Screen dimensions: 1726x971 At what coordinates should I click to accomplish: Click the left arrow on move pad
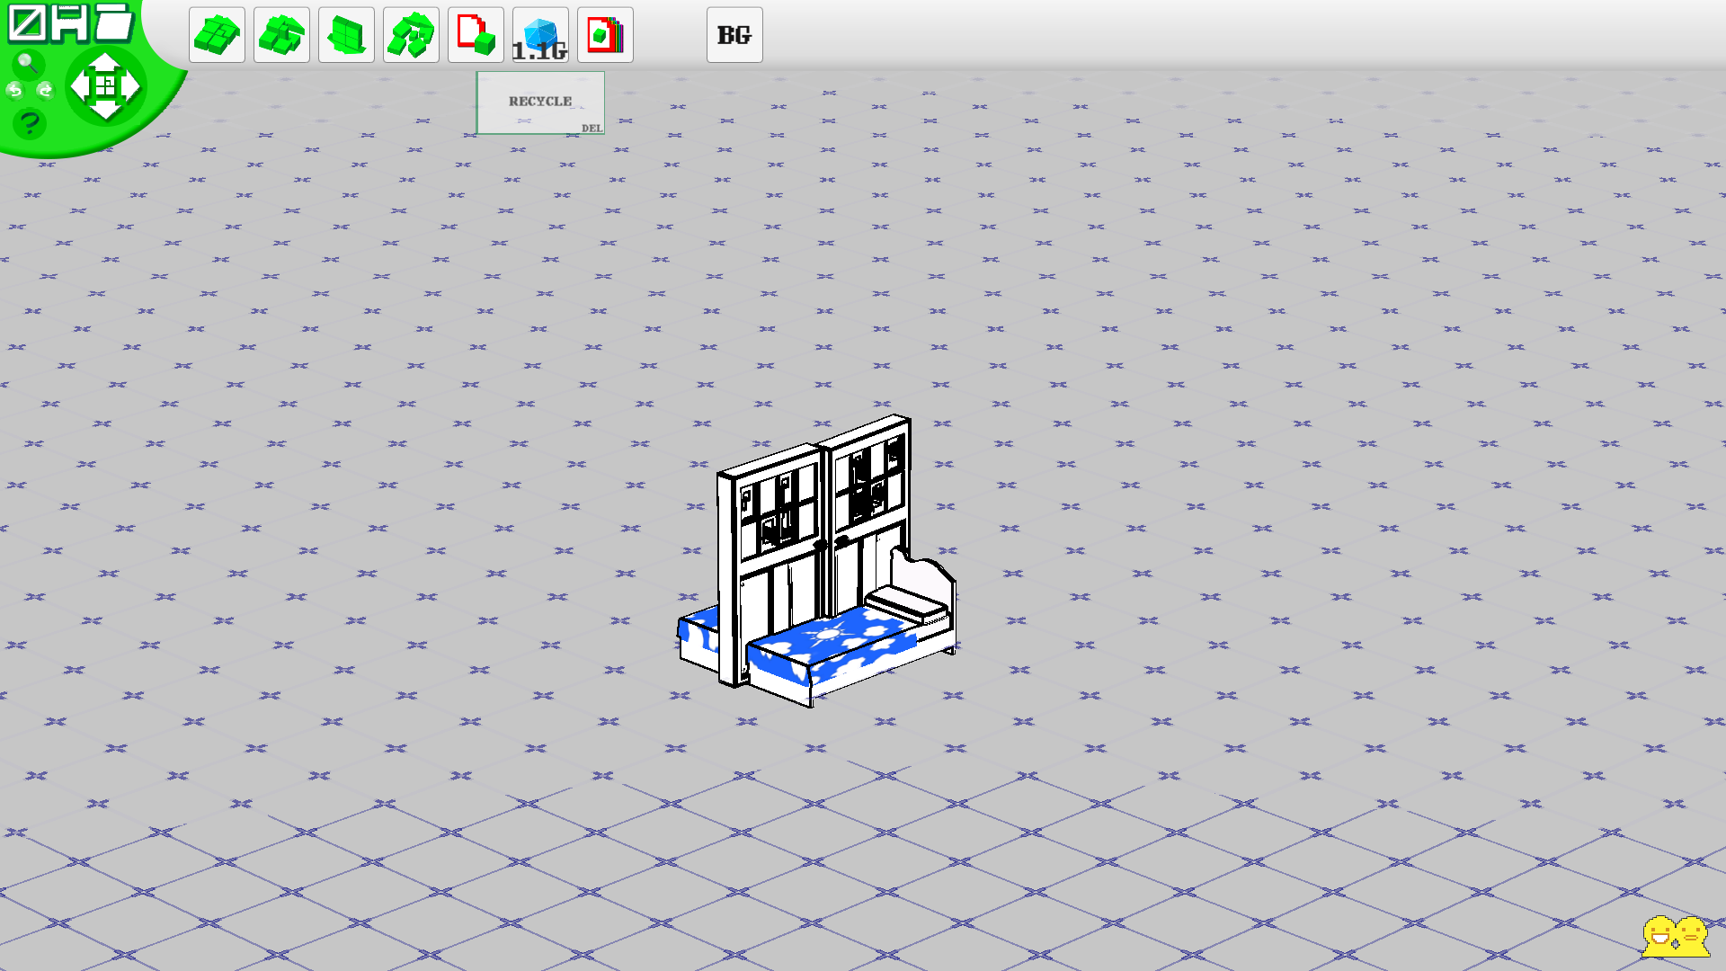[80, 86]
